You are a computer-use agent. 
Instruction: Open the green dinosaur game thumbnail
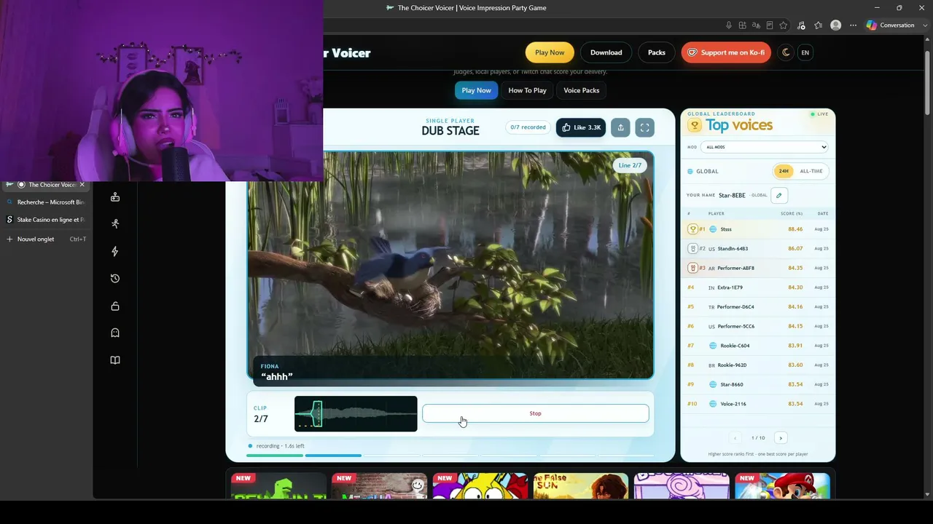278,485
